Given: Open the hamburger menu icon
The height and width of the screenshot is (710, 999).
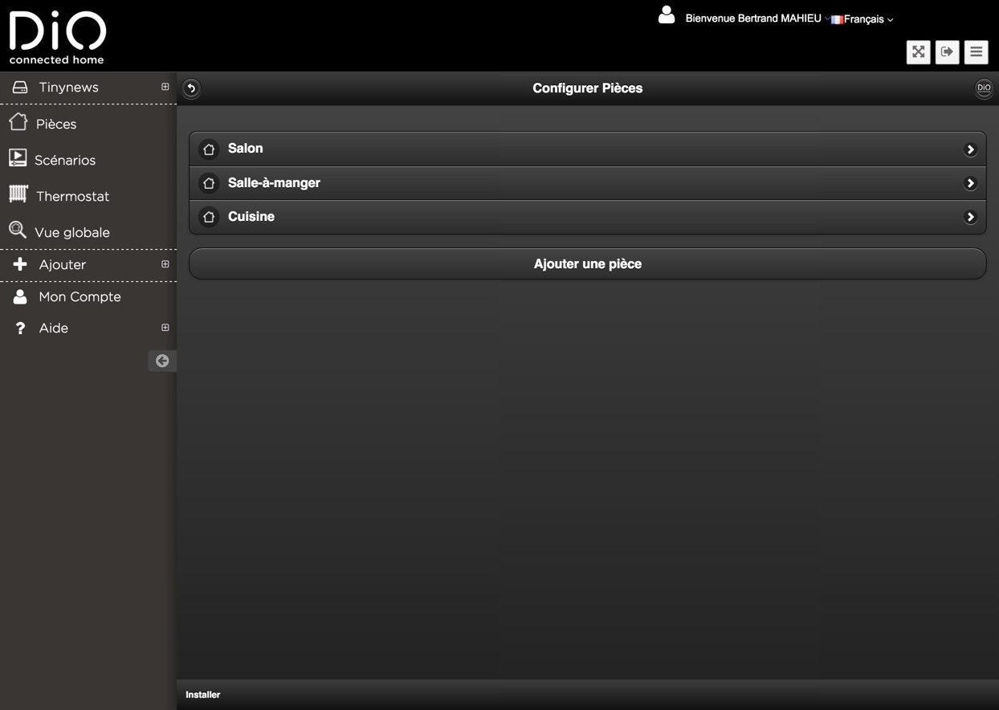Looking at the screenshot, I should pos(976,52).
